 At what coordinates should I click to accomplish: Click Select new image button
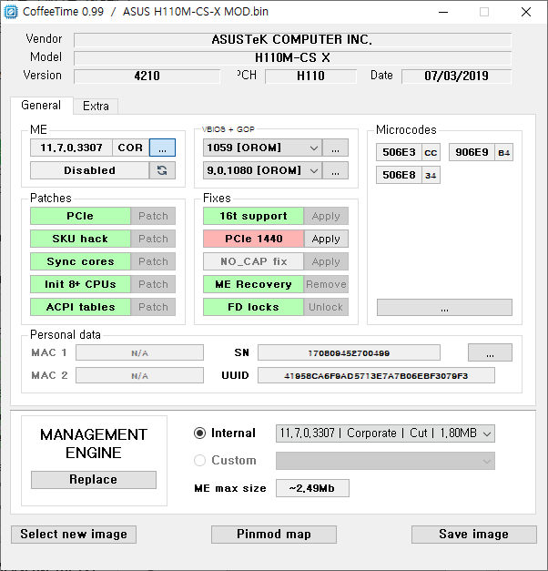[x=74, y=535]
